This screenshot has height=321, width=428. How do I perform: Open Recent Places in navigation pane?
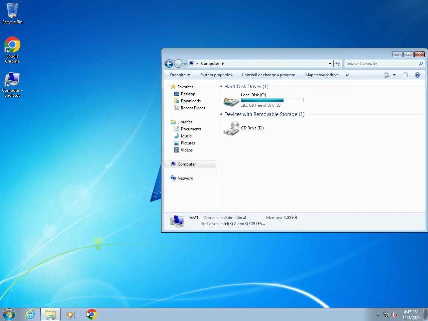tap(193, 108)
